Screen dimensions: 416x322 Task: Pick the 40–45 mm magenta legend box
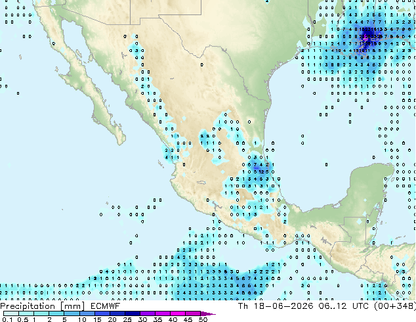(x=178, y=313)
